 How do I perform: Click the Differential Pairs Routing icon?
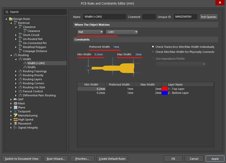[x=20, y=95]
